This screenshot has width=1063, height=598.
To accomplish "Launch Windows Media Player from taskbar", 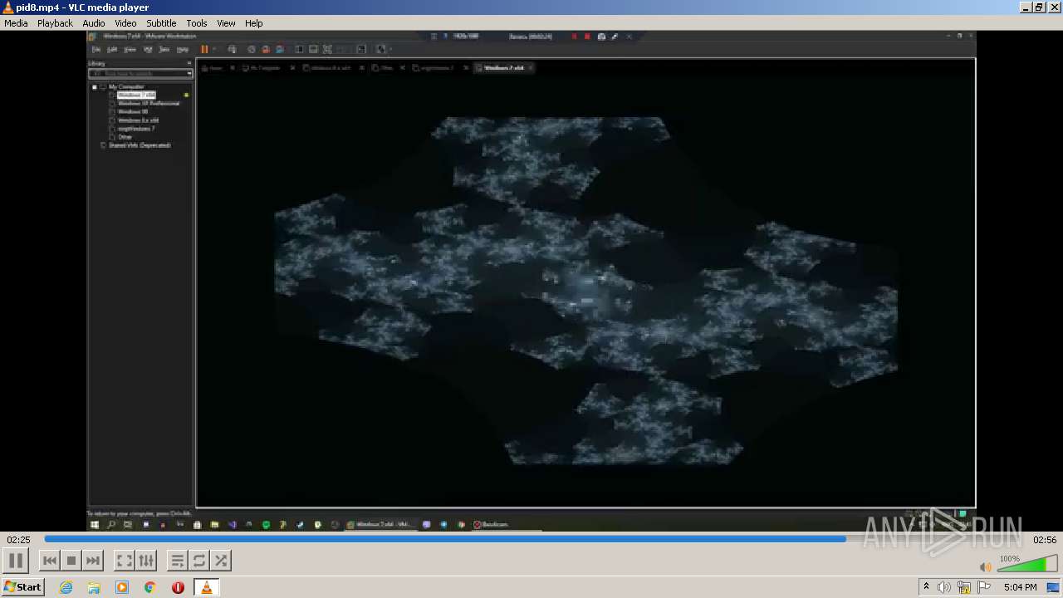I will (122, 587).
